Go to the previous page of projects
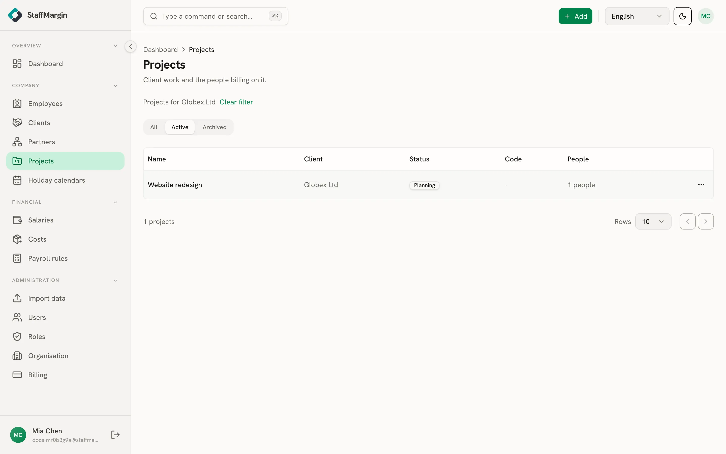 [688, 222]
